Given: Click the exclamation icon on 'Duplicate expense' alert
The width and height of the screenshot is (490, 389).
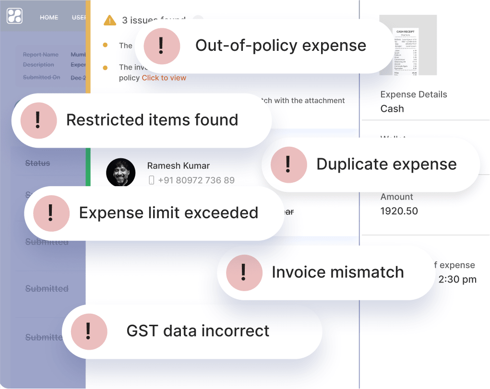Looking at the screenshot, I should coord(288,165).
